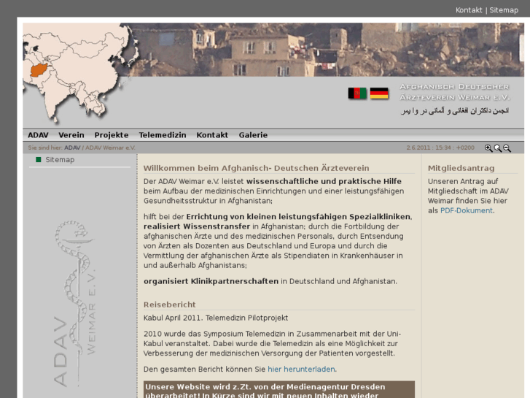This screenshot has height=398, width=530.
Task: Click the date text '2.6.2011 : 15:34 : +0200'
Action: click(x=440, y=148)
